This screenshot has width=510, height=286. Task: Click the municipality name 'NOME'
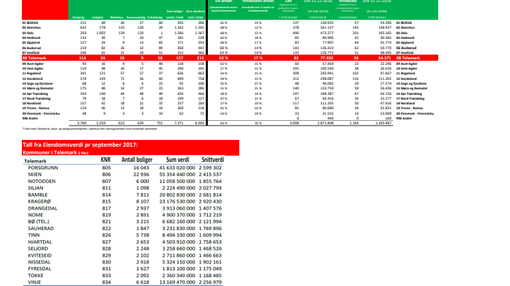point(36,215)
